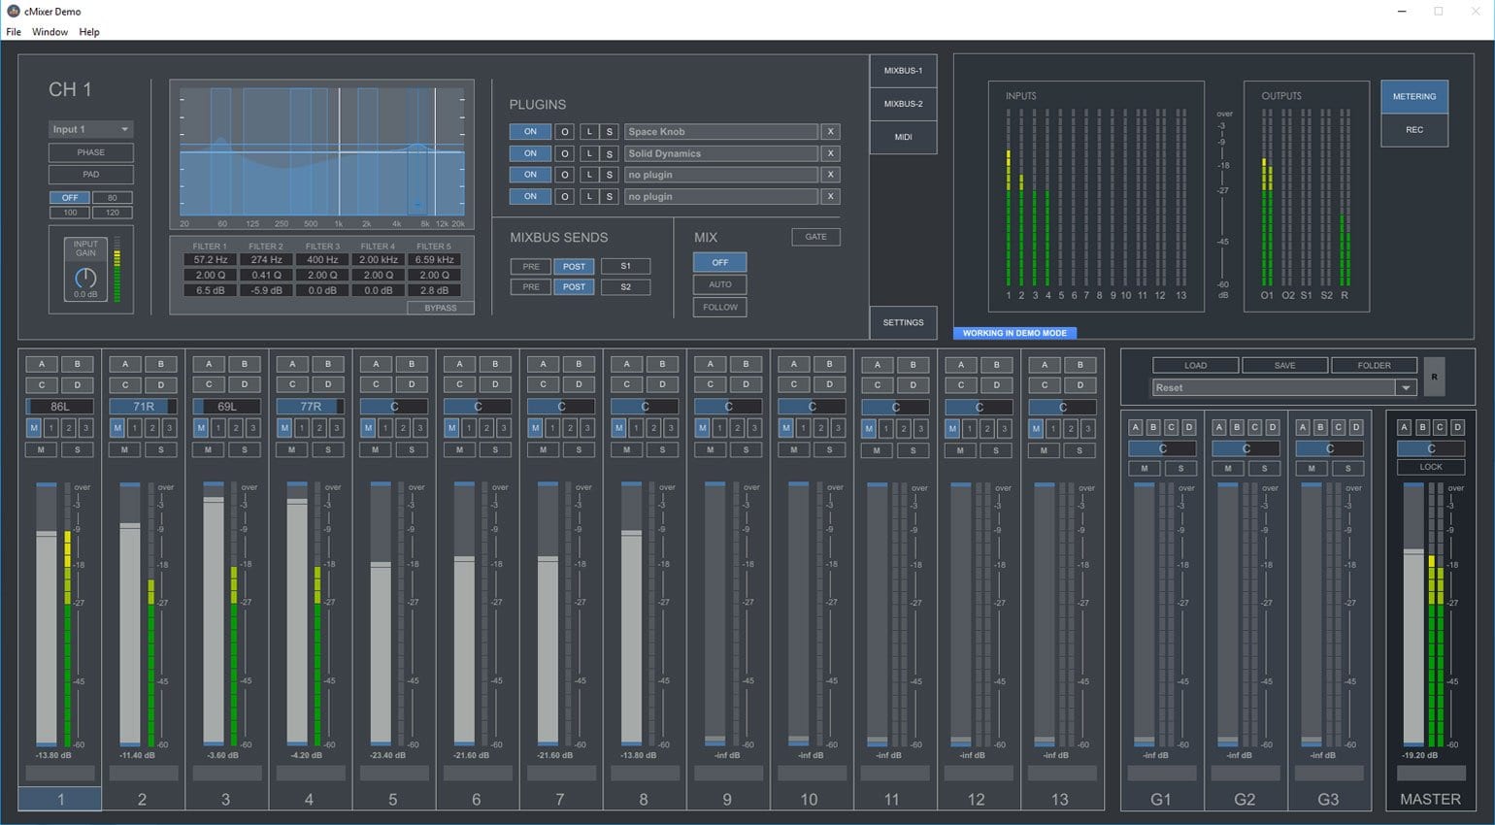Assign channel 12 to mixbus 2 button
Viewport: 1495px width, 825px height.
[x=987, y=428]
